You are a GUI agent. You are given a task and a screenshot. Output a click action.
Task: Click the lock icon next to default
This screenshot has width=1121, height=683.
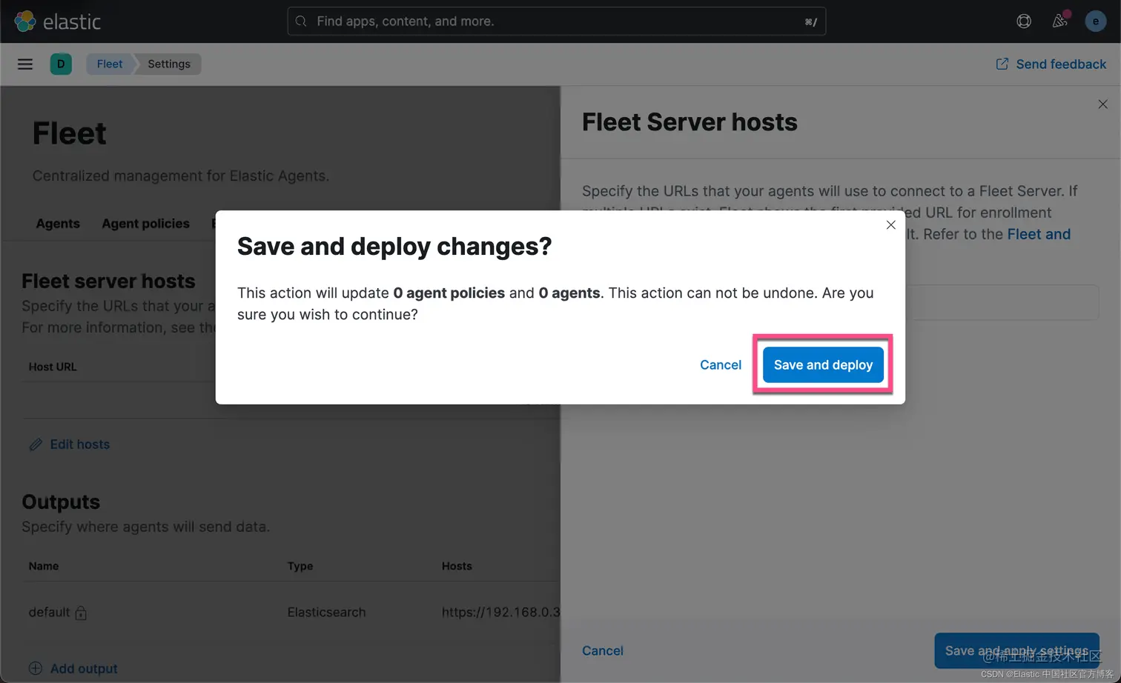point(81,613)
